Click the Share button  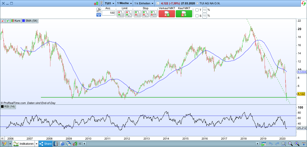pyautogui.click(x=46, y=144)
